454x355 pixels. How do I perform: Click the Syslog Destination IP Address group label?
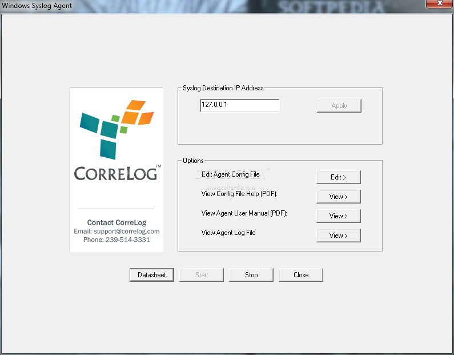[x=223, y=88]
